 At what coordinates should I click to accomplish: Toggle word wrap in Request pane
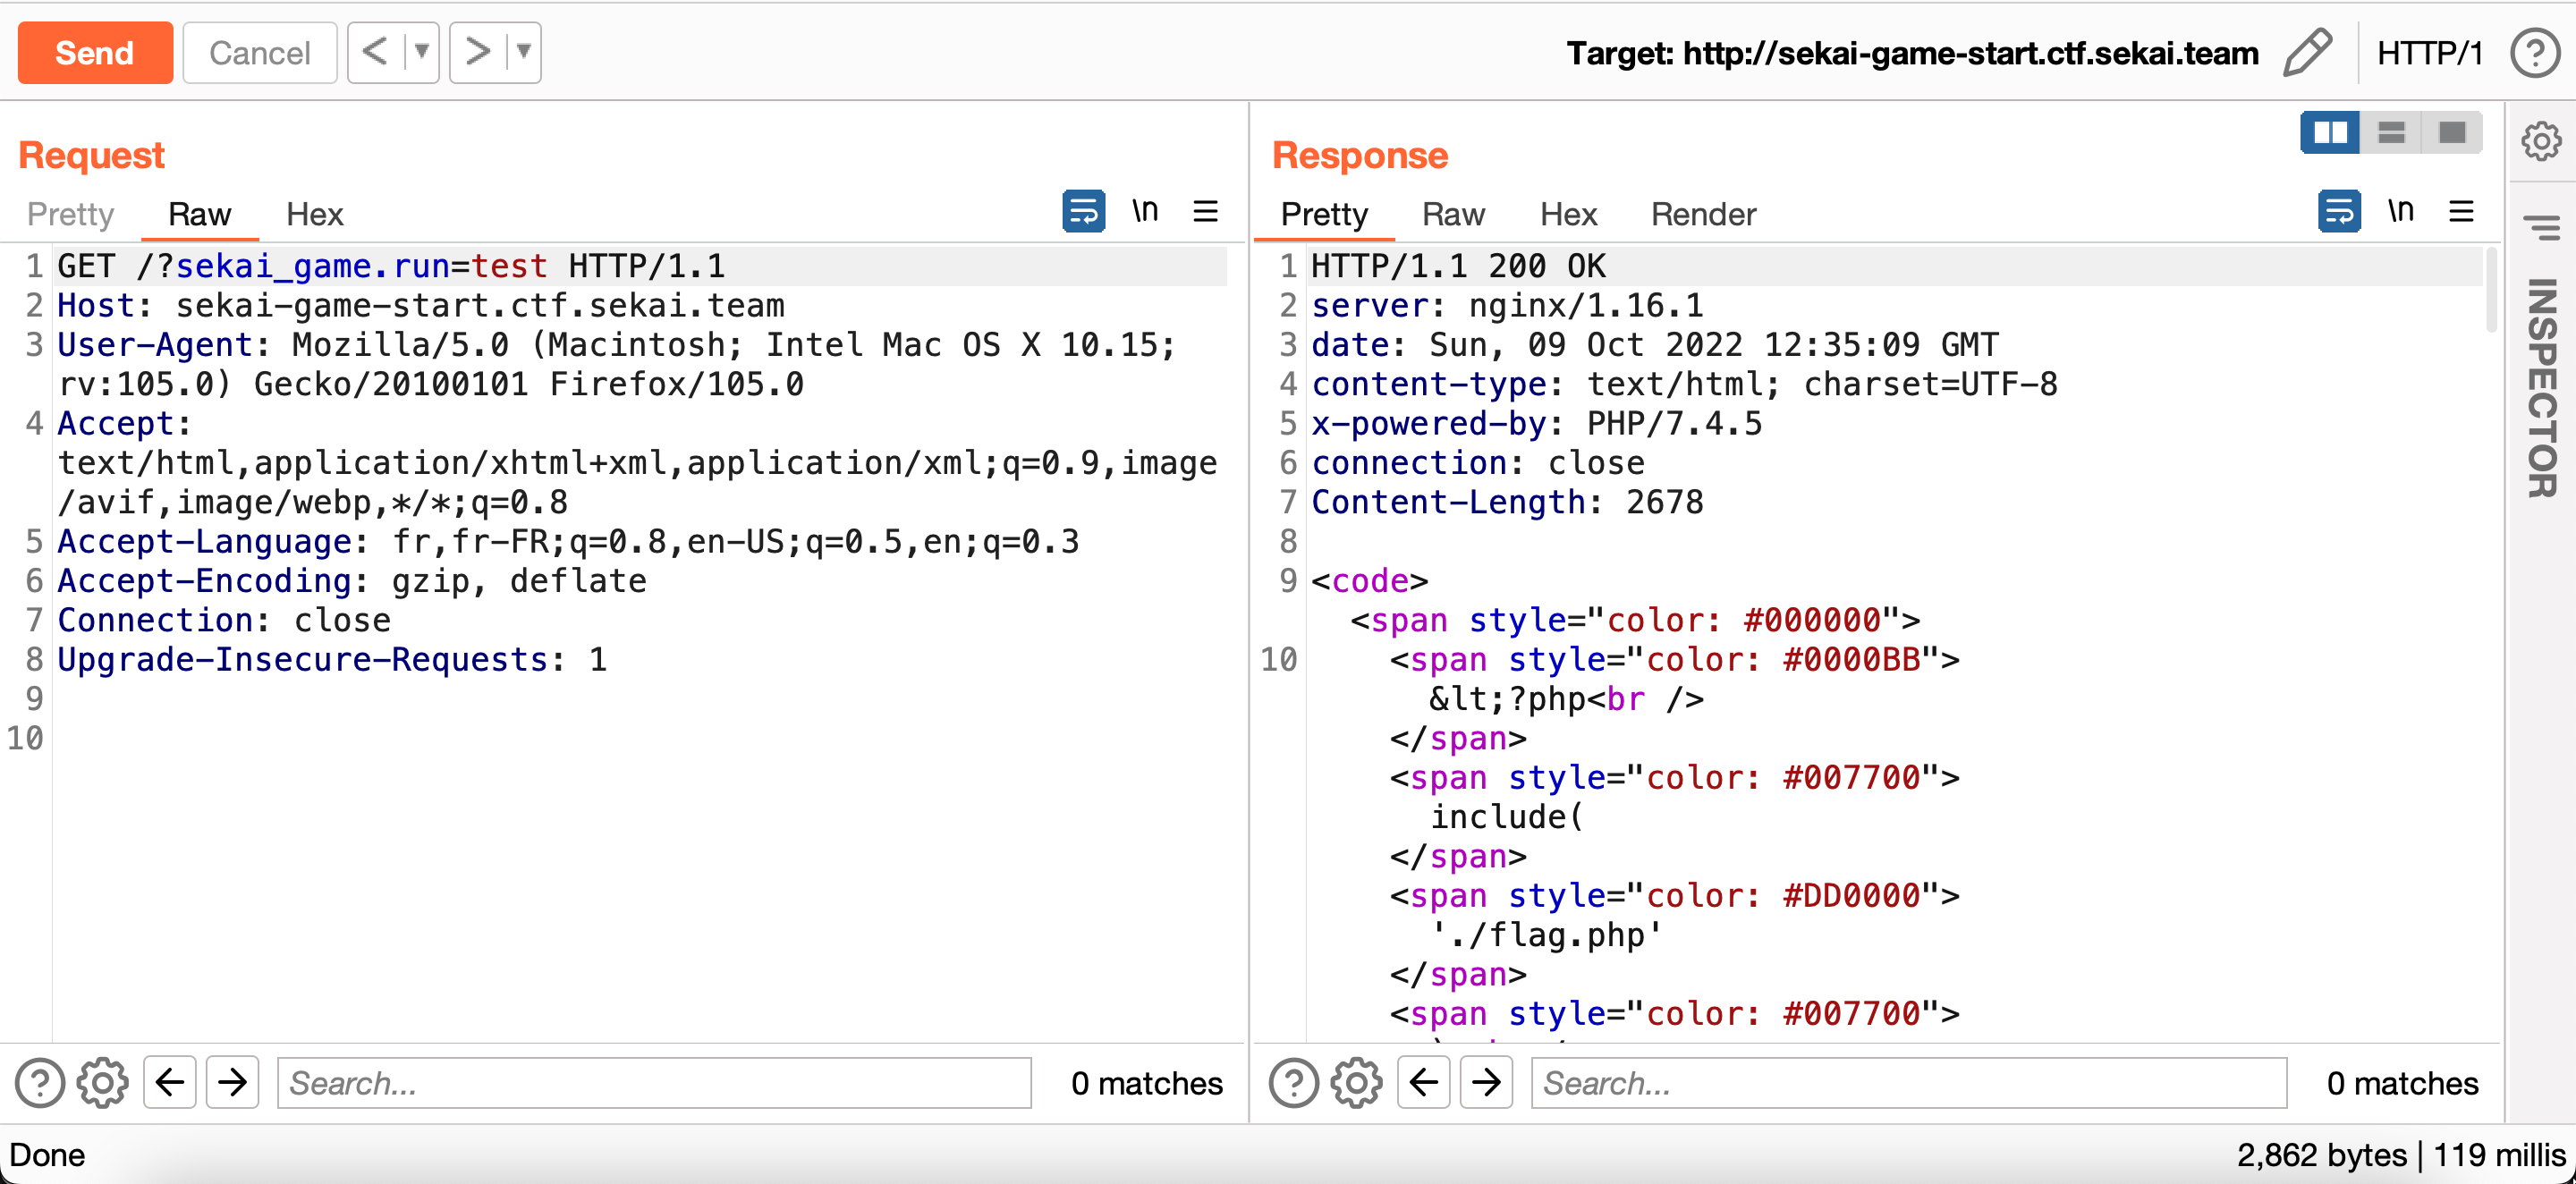coord(1083,211)
